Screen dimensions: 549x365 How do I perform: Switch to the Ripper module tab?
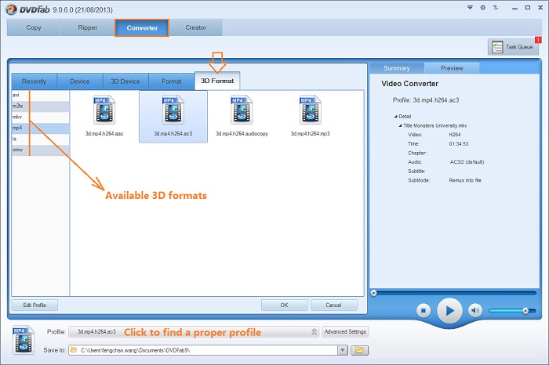(88, 27)
